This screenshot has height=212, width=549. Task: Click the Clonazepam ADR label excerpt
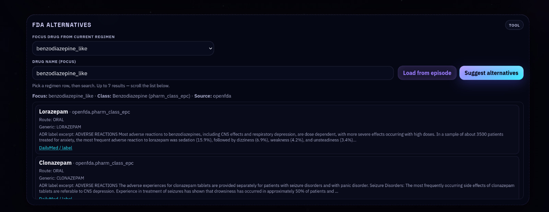coord(277,188)
